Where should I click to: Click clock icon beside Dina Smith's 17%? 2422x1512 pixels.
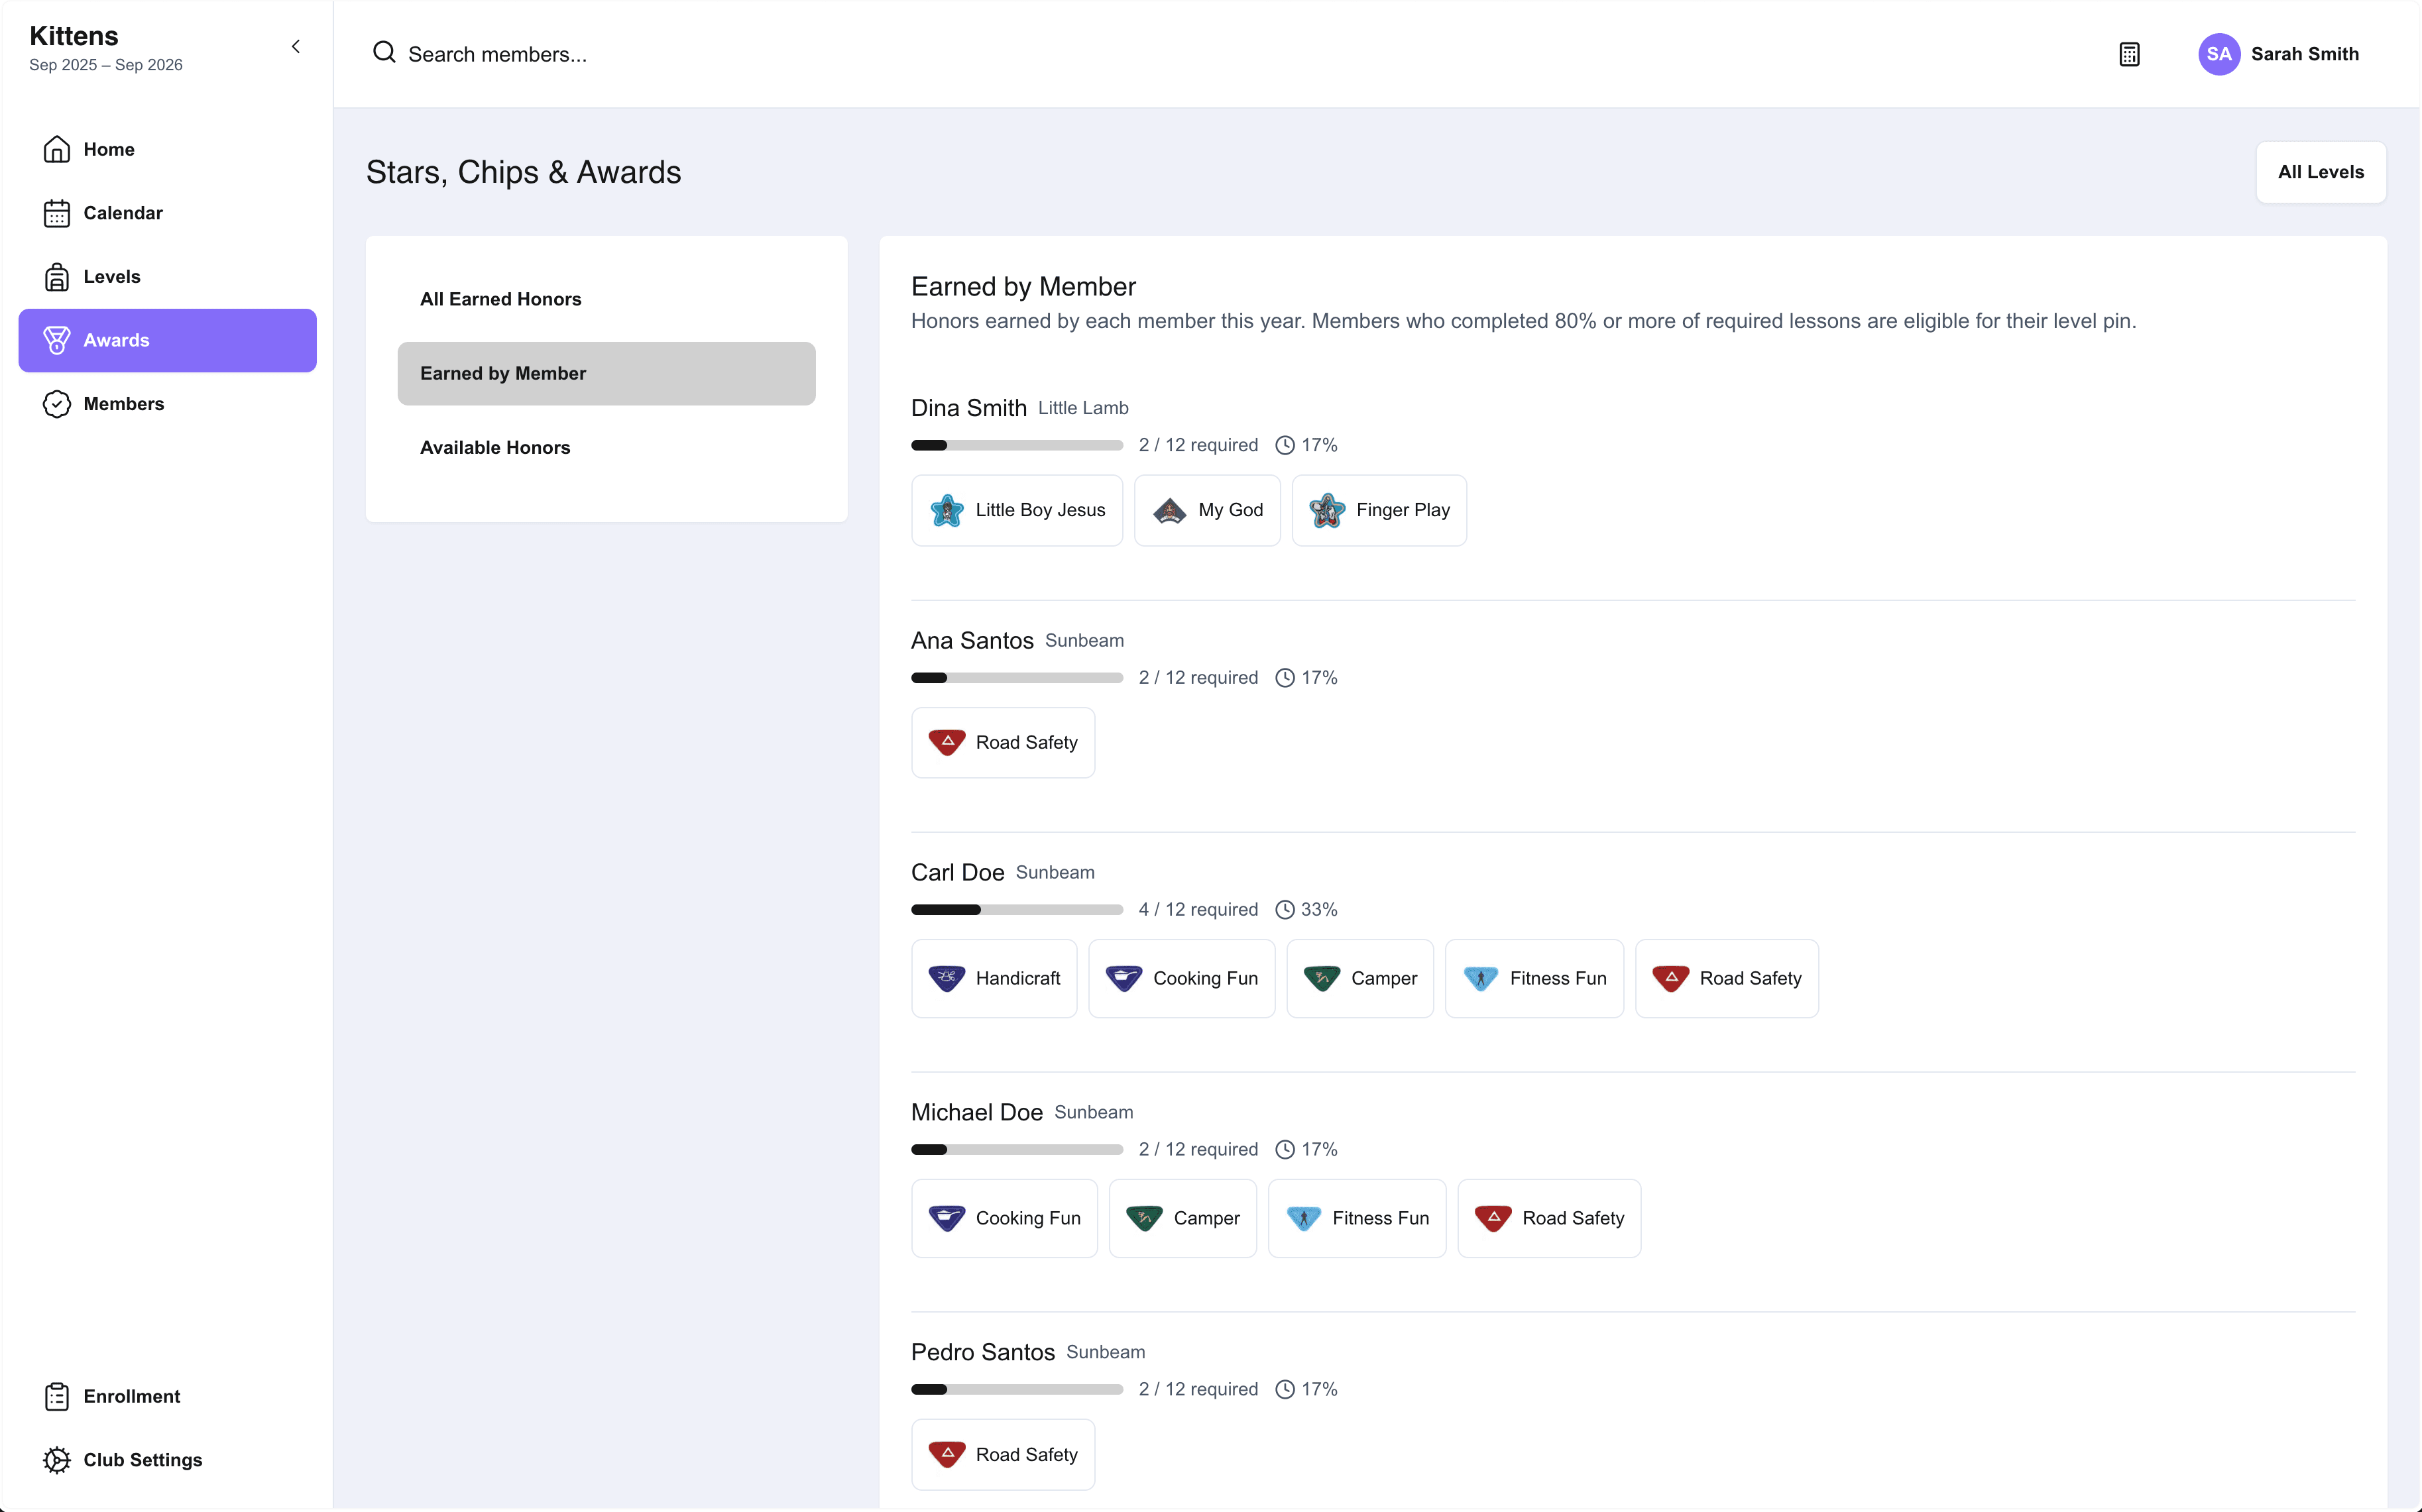pos(1285,445)
